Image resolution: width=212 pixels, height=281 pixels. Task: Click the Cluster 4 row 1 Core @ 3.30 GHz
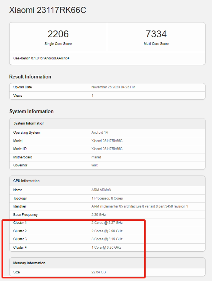(x=106, y=247)
